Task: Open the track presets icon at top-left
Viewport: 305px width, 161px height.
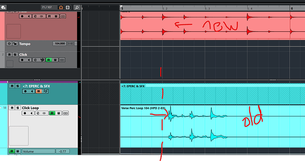Action: [3, 8]
